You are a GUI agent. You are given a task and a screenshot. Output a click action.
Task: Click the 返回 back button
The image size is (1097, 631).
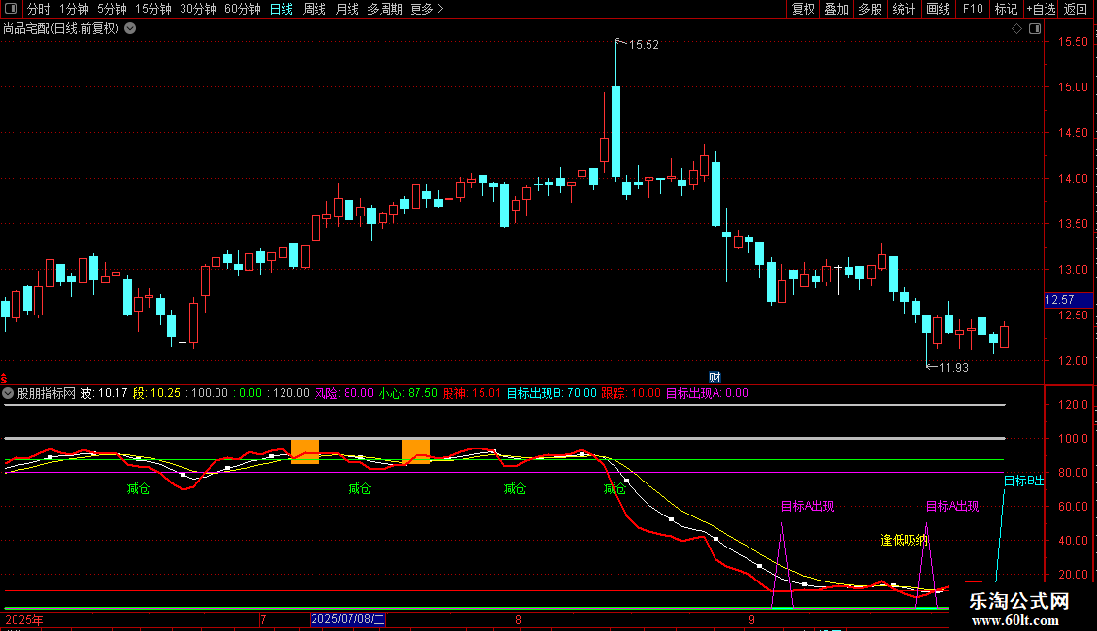[x=1076, y=9]
